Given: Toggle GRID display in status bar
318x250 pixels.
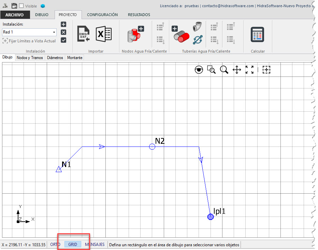Looking at the screenshot, I should point(73,245).
